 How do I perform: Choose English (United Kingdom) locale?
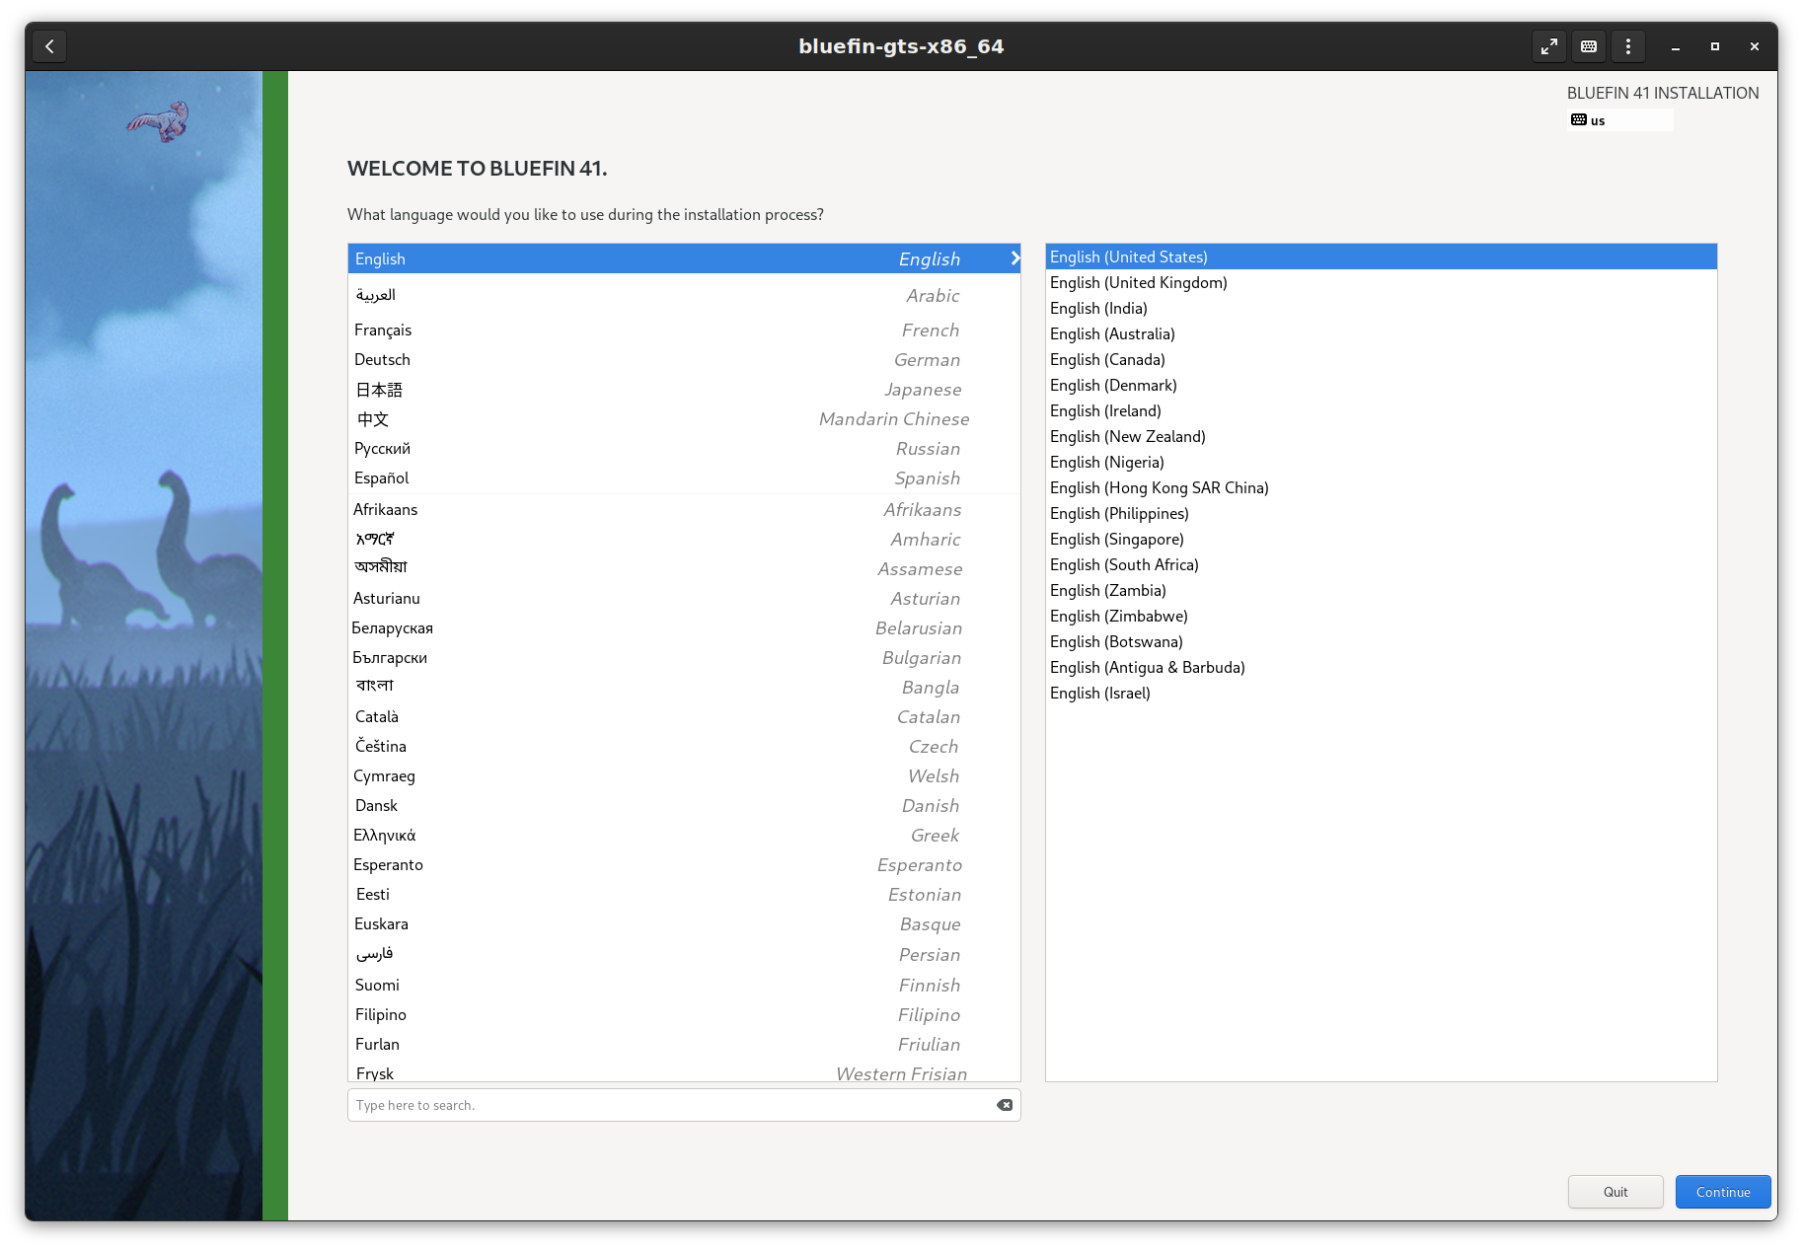click(x=1381, y=282)
